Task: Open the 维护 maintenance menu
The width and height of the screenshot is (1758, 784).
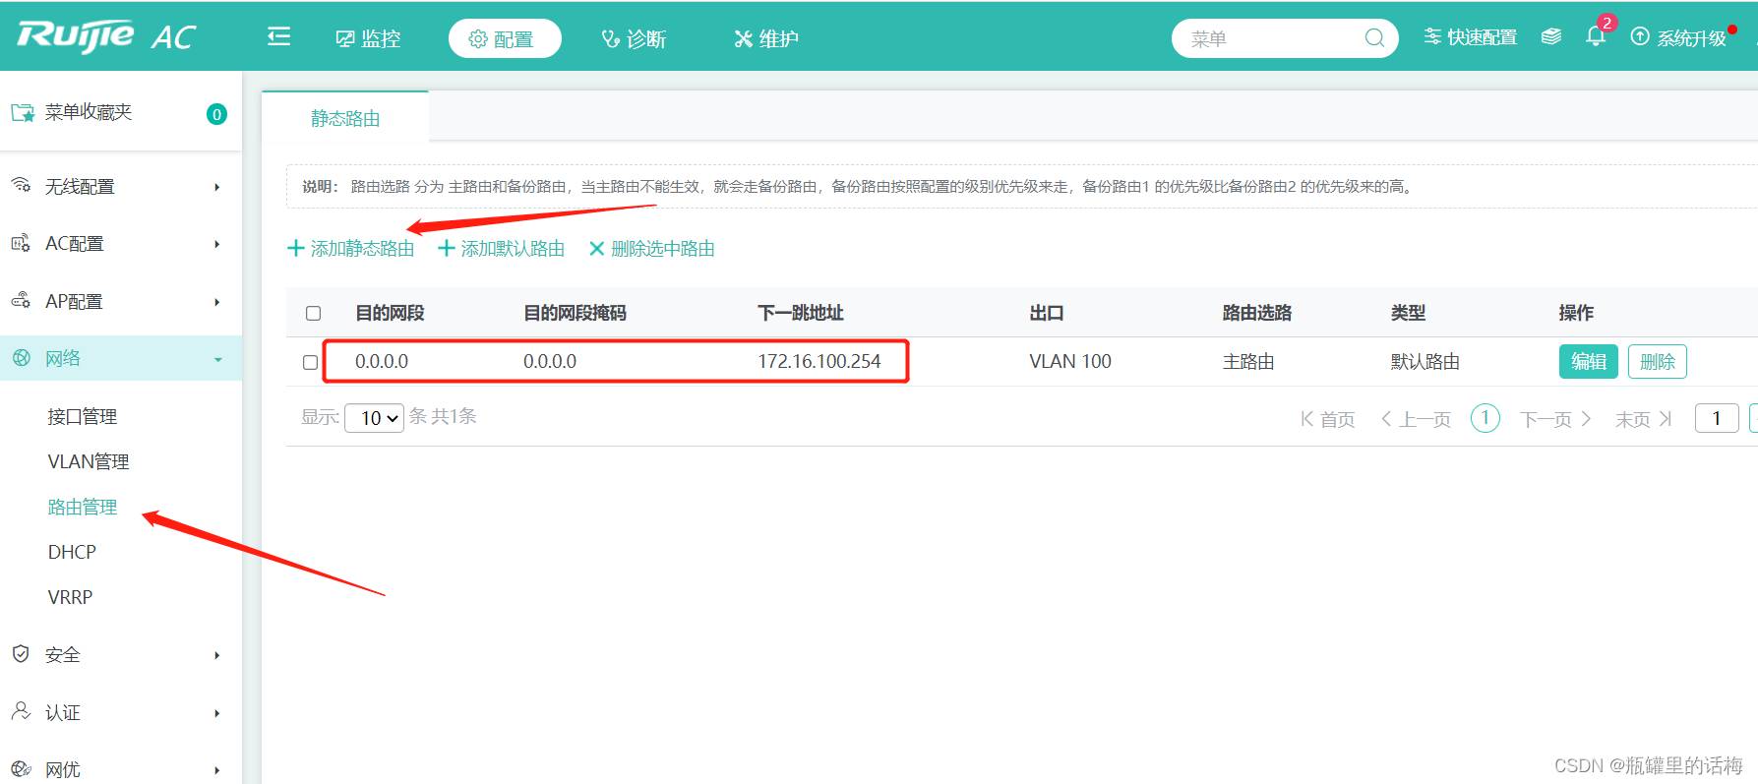Action: coord(766,38)
